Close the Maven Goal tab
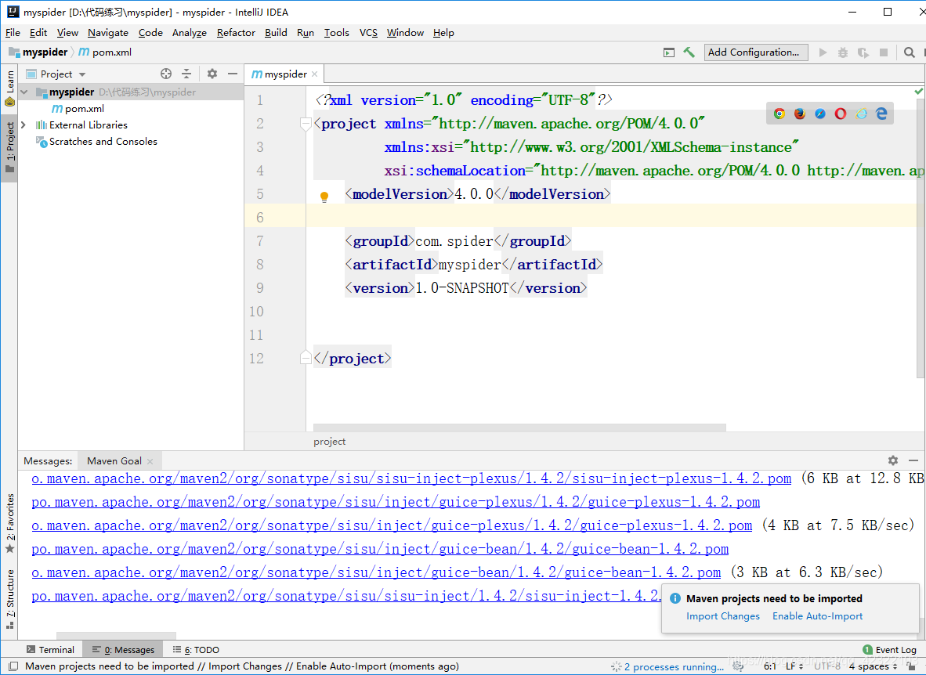 click(x=150, y=461)
